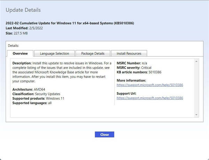
Task: Click the scrollbar down arrow
Action: [196, 115]
